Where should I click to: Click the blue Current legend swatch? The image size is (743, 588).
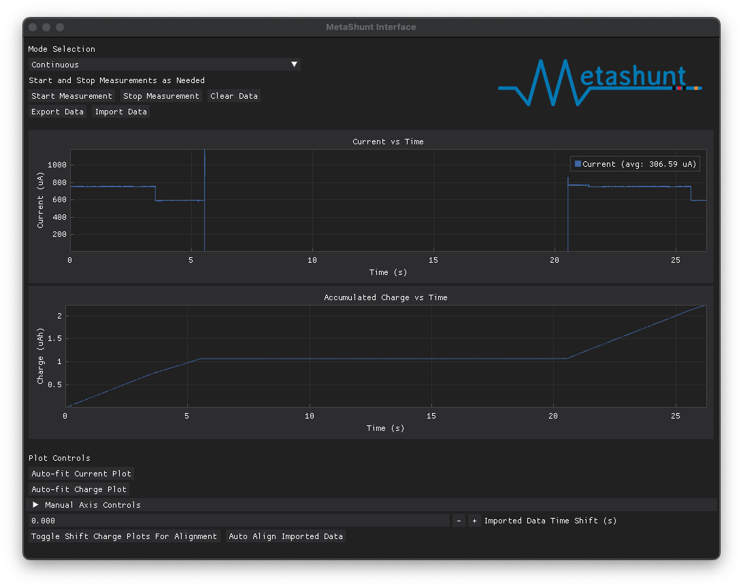point(578,164)
